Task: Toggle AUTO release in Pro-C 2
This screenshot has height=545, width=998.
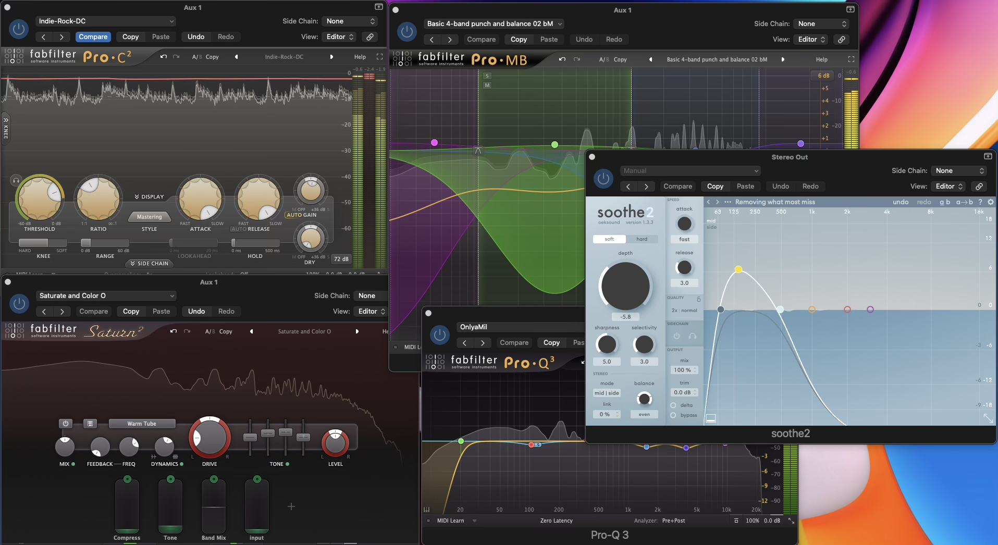Action: pos(239,229)
